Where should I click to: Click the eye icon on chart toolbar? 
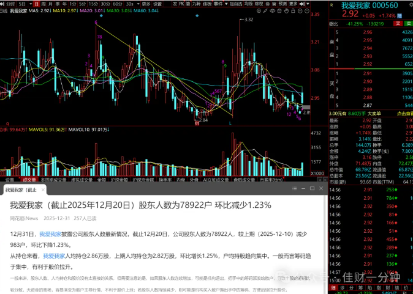coord(272,11)
